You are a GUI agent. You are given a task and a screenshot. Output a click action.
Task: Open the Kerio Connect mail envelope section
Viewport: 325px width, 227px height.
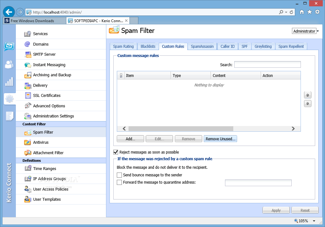point(9,46)
